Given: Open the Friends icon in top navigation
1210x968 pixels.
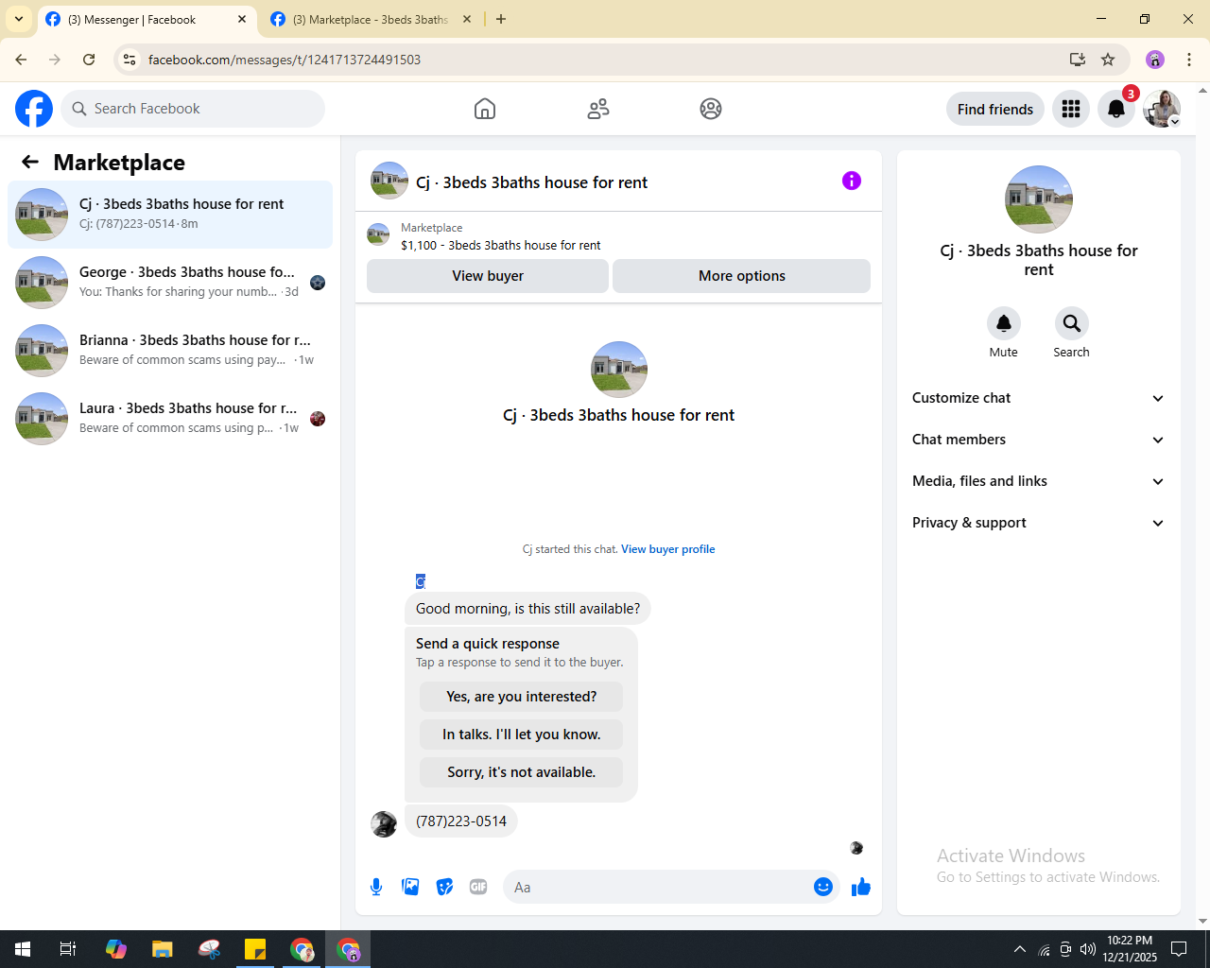Looking at the screenshot, I should point(598,109).
